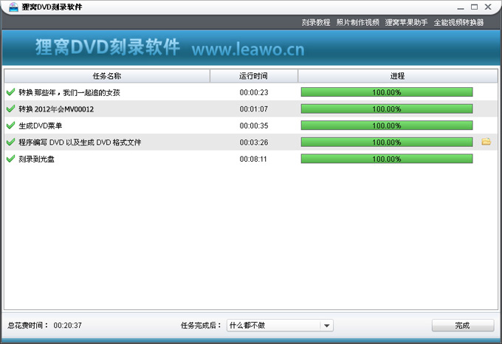This screenshot has width=502, height=344.
Task: Click checkmark beside 转换 那些年，我们一起追的女孩
Action: click(x=10, y=92)
